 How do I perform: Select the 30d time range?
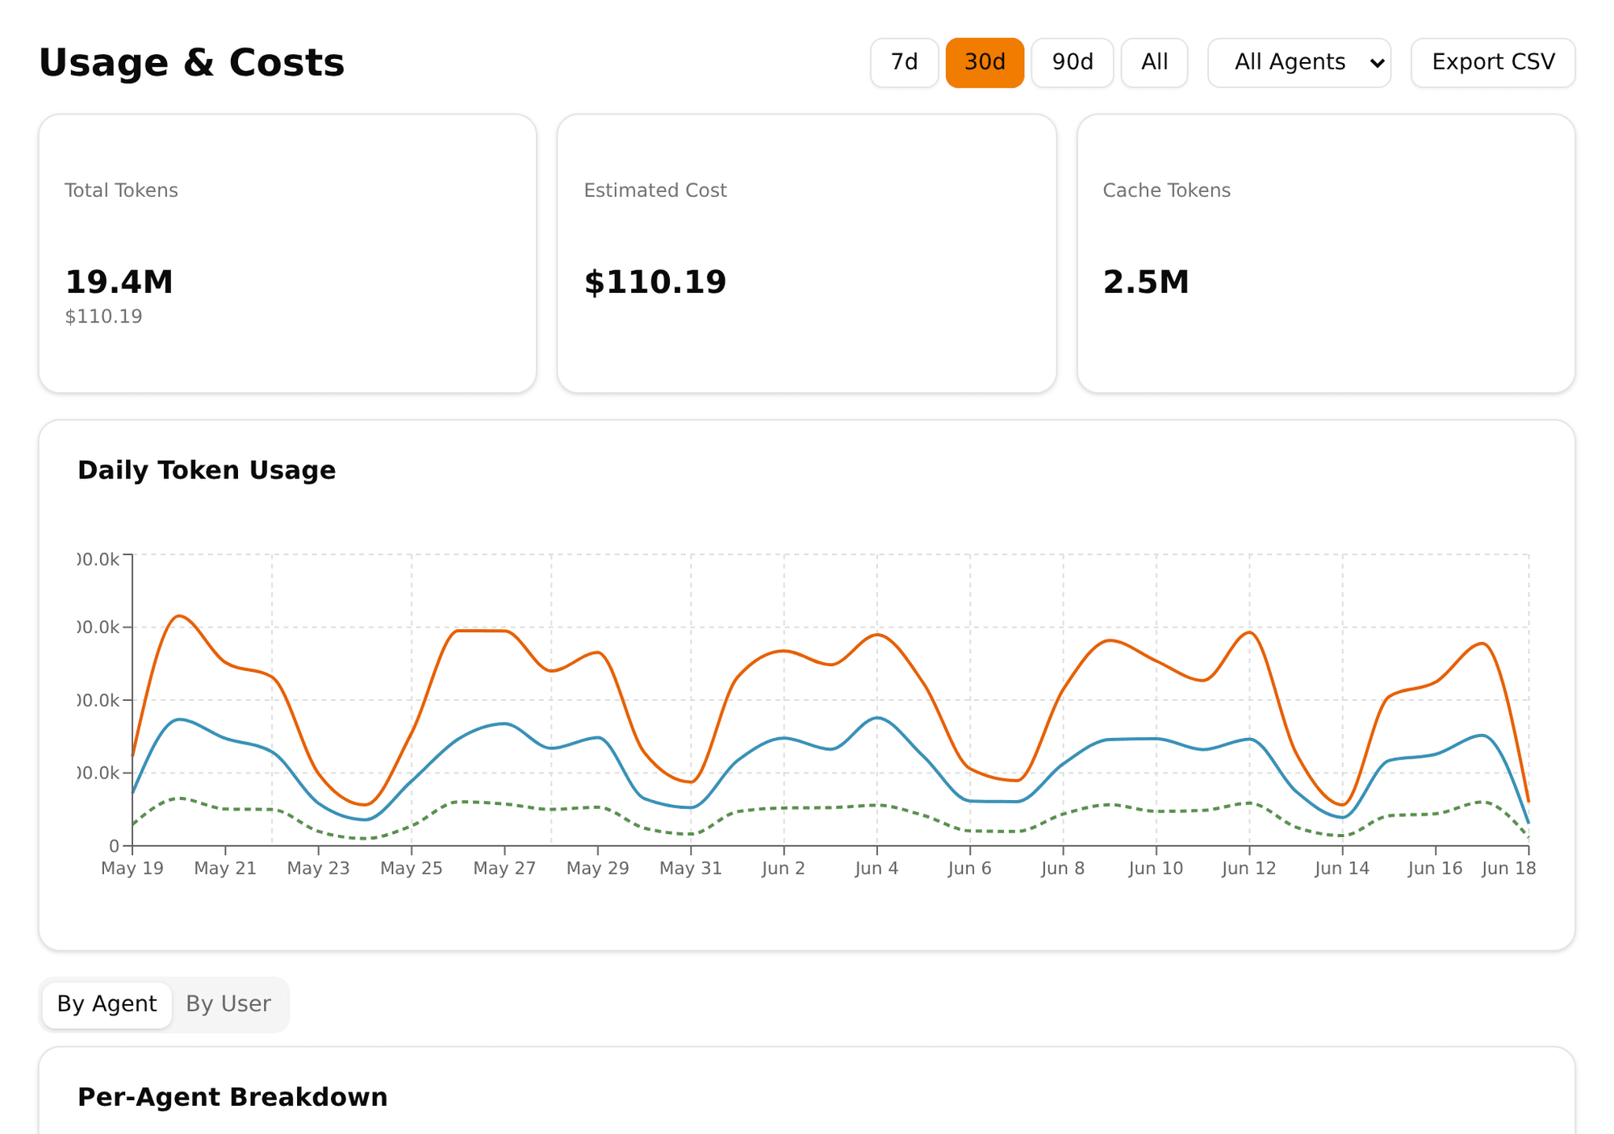[x=985, y=62]
